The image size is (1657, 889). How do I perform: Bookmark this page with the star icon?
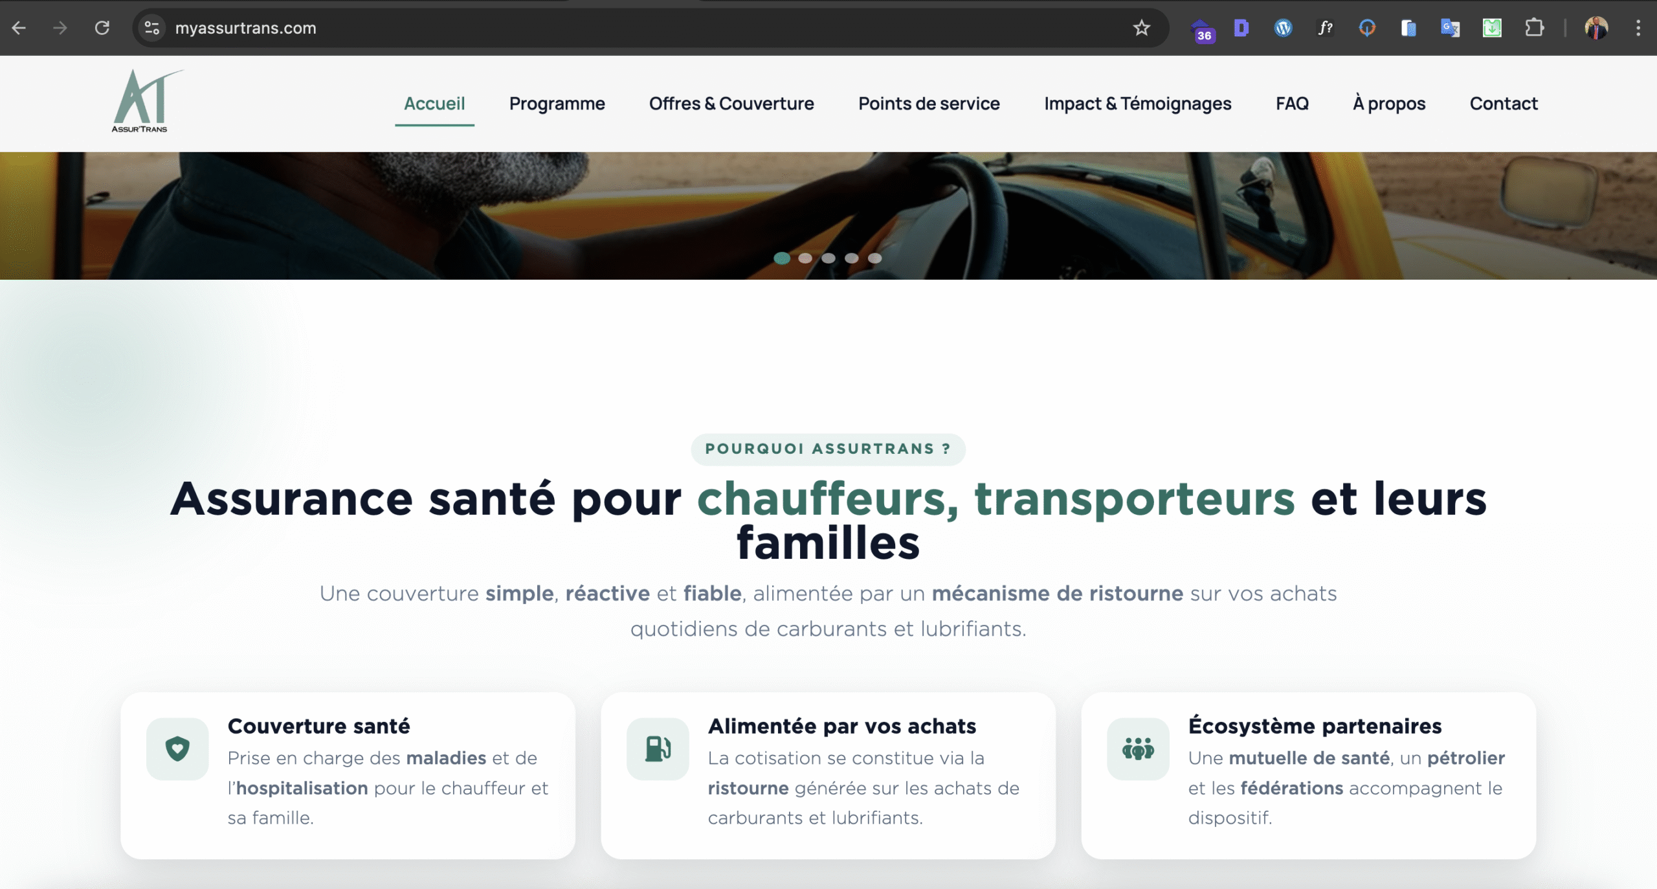click(1142, 28)
